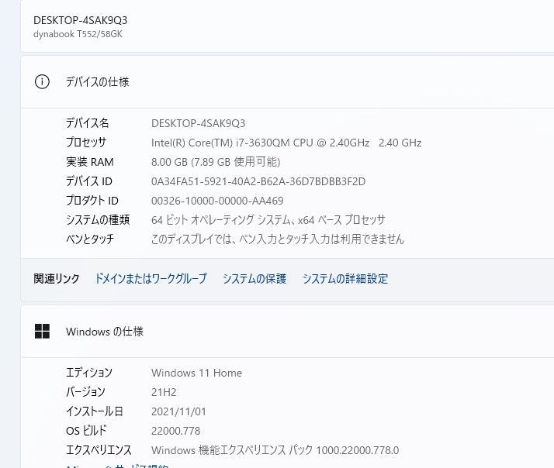Click the device specifications info icon

[42, 82]
